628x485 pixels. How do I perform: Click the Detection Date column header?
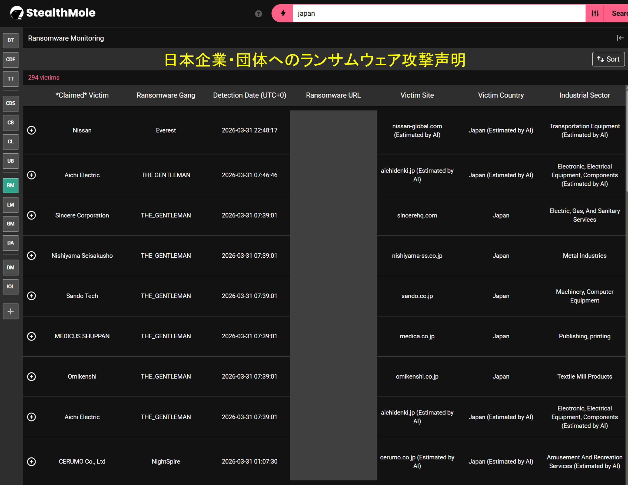click(249, 95)
